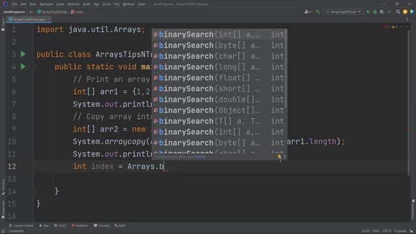The height and width of the screenshot is (234, 416).
Task: Click the error count indicator in the editor corner
Action: (x=387, y=27)
